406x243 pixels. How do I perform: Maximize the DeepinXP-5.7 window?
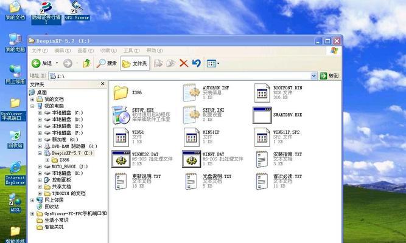(x=327, y=41)
